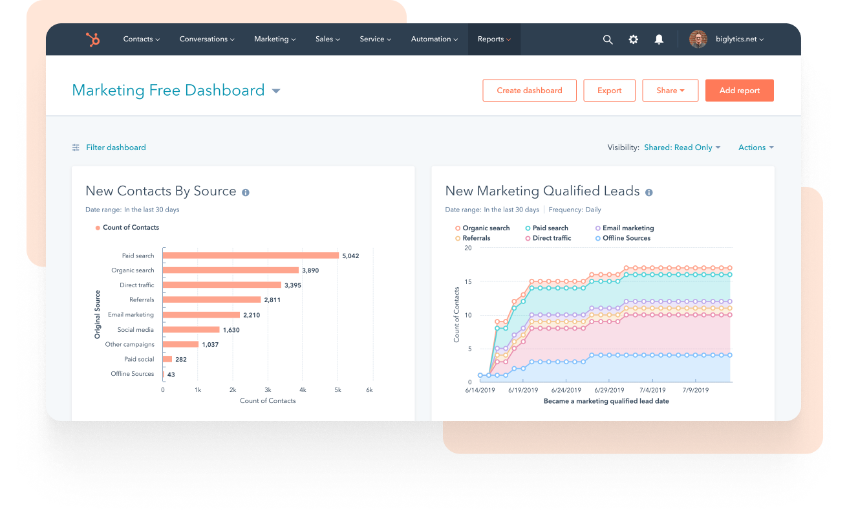Click the Add report button

pos(740,90)
